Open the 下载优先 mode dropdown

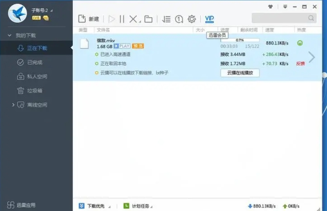click(109, 207)
